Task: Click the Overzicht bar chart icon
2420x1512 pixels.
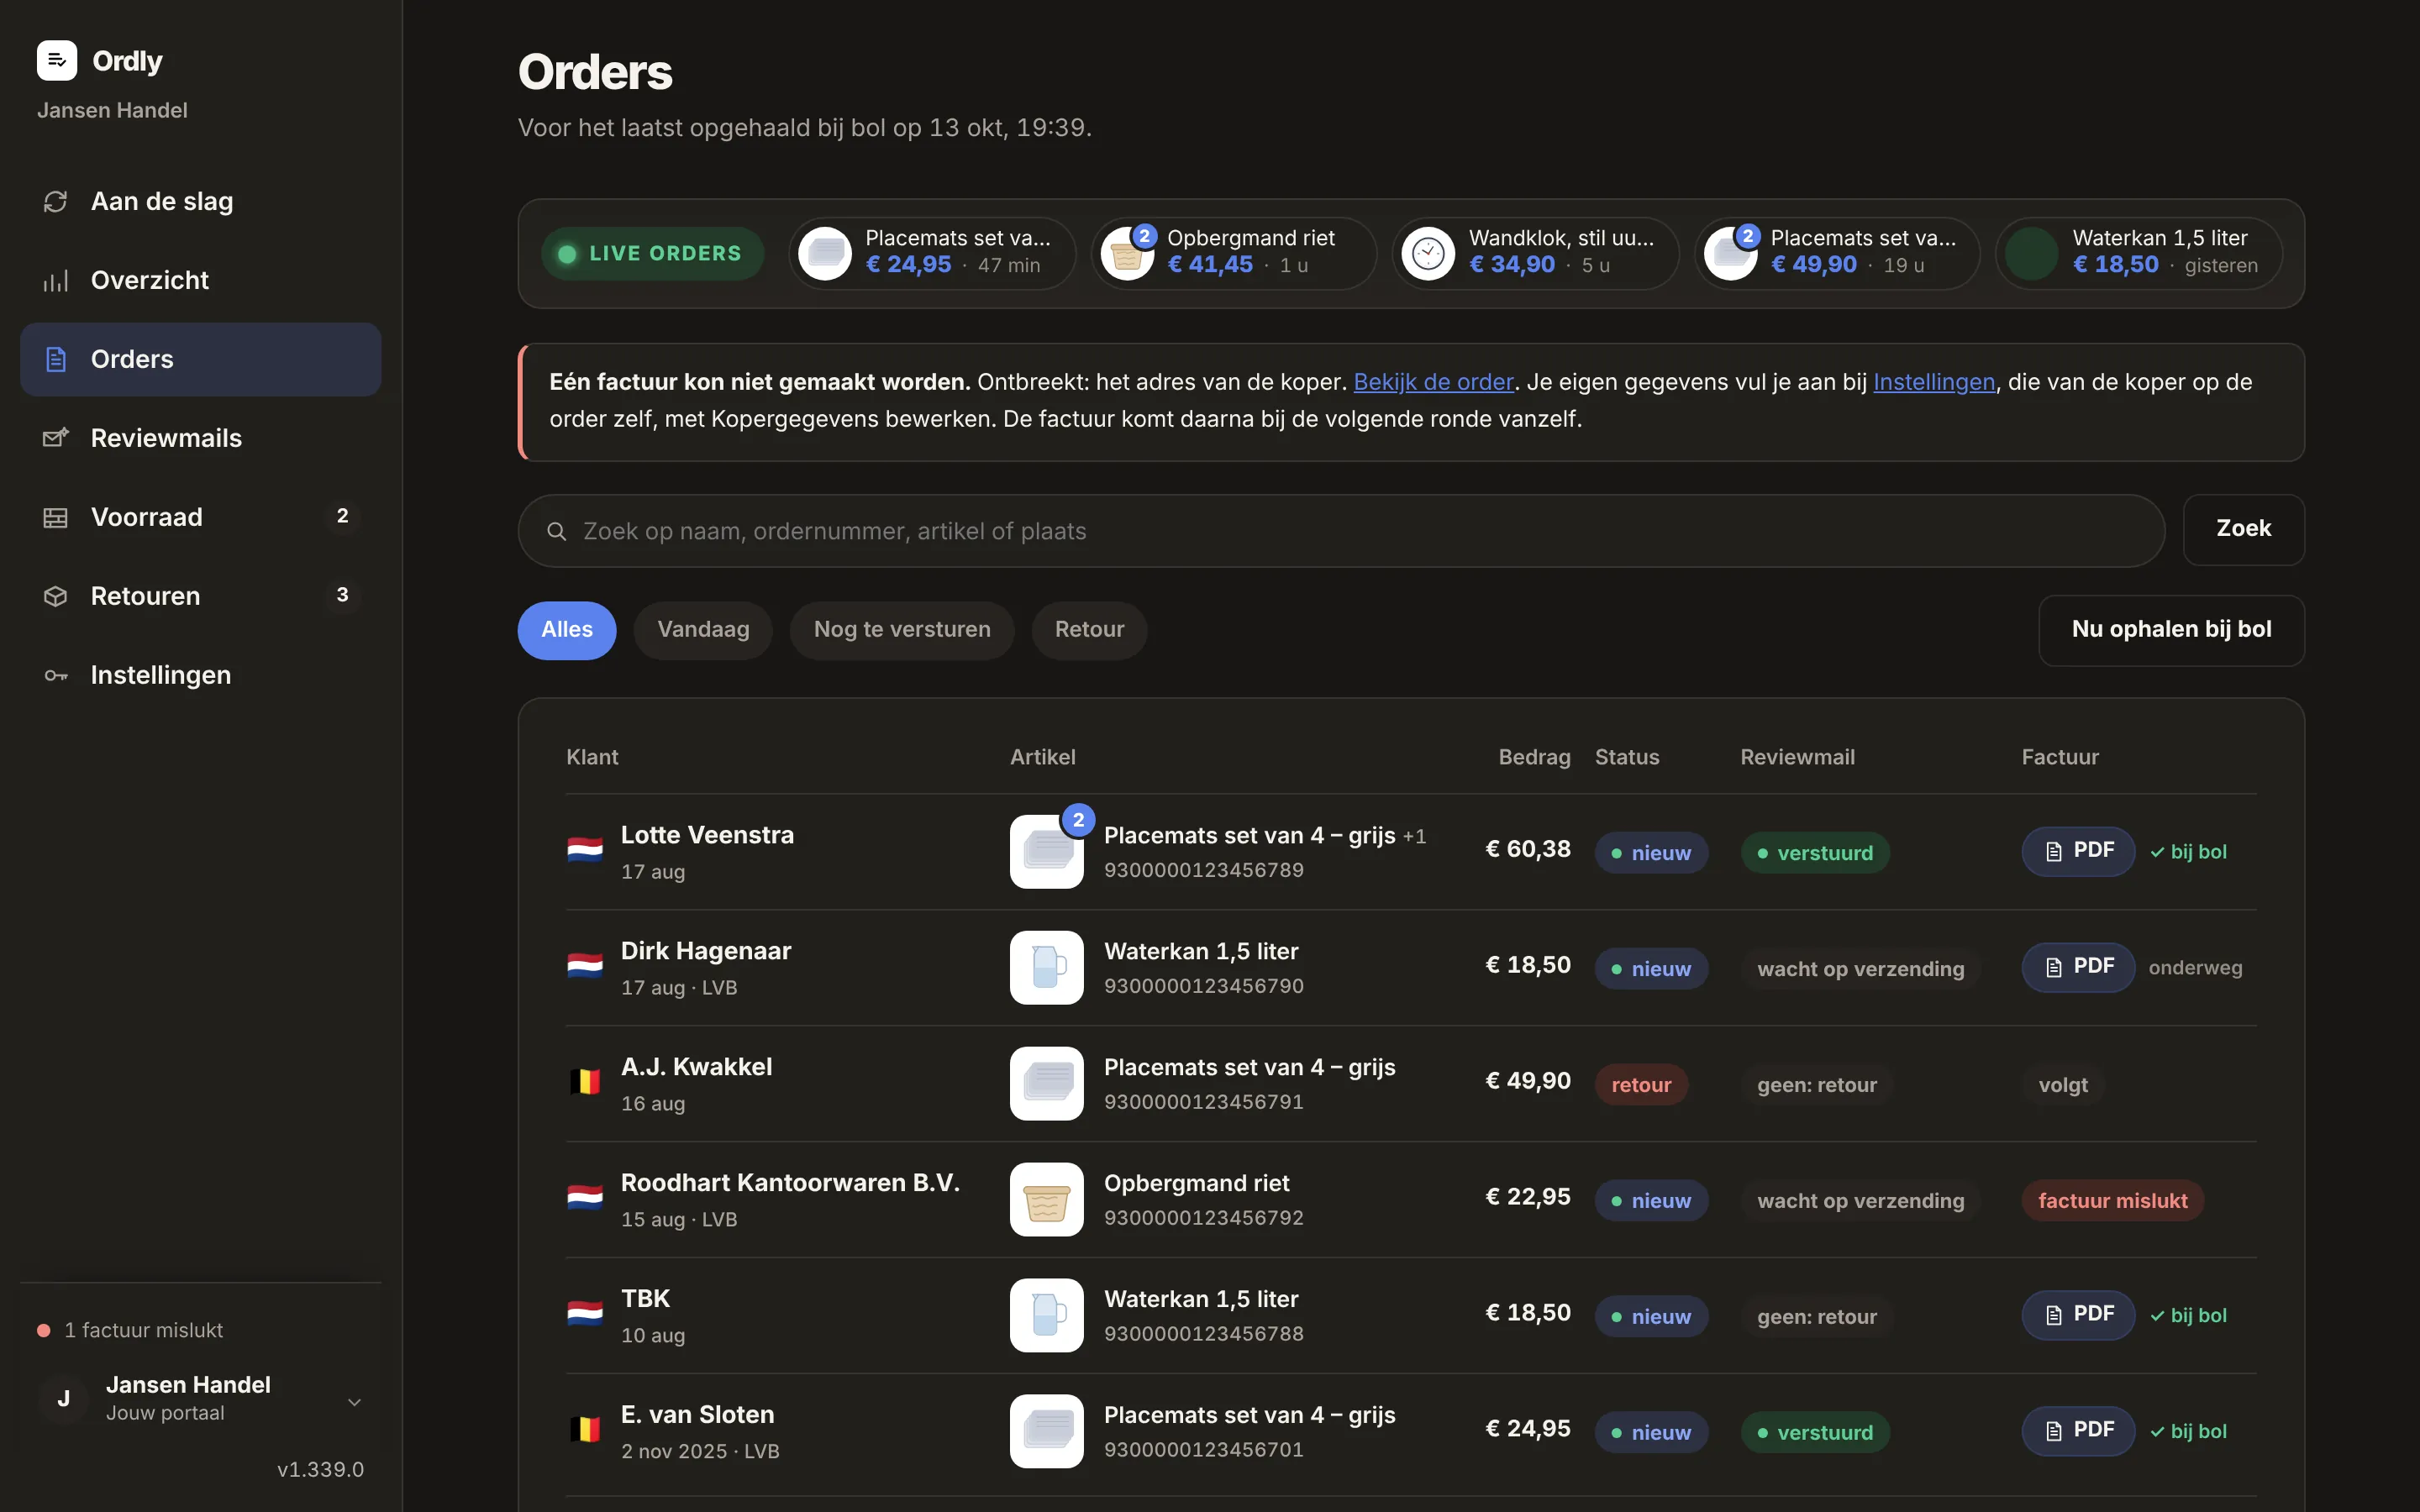Action: tap(56, 280)
